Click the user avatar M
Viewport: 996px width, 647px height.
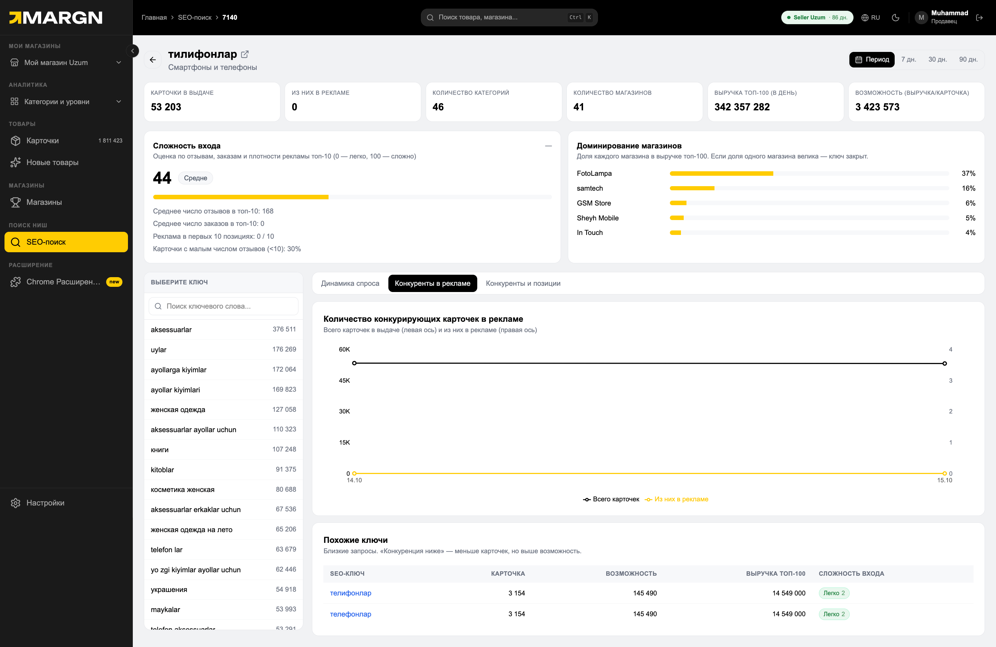coord(921,18)
